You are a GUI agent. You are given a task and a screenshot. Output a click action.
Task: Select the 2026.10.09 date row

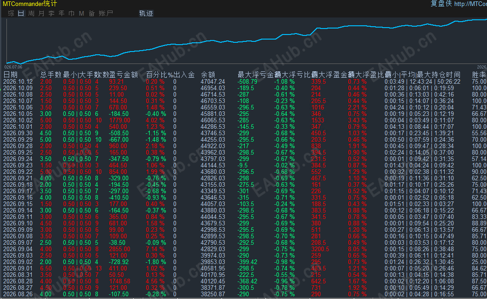point(243,88)
